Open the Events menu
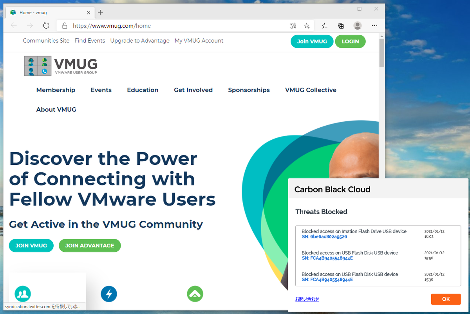This screenshot has height=314, width=470. [x=101, y=90]
